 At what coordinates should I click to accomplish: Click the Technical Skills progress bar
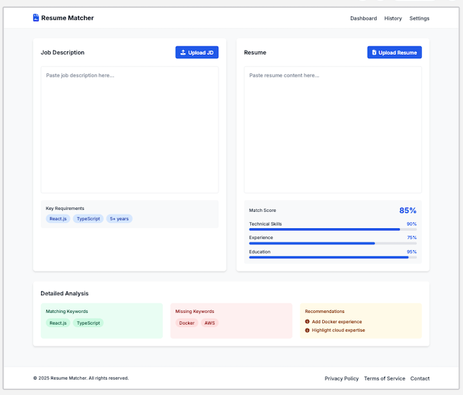333,229
